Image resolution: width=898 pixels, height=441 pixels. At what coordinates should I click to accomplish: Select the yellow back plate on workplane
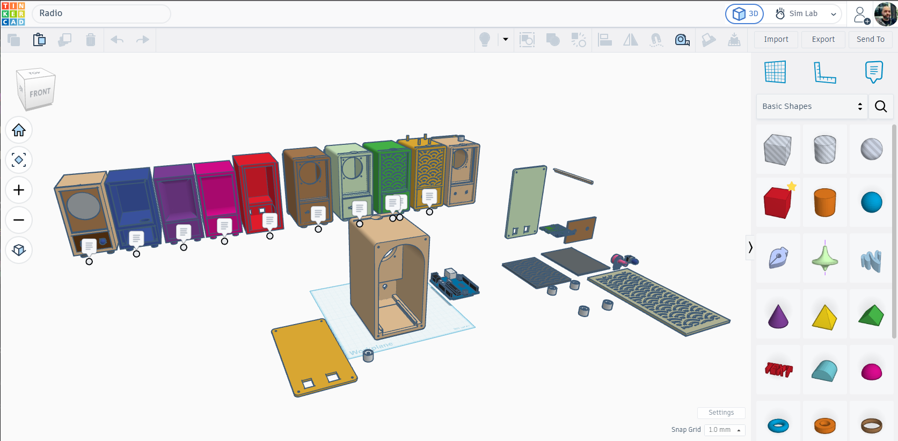tap(314, 357)
